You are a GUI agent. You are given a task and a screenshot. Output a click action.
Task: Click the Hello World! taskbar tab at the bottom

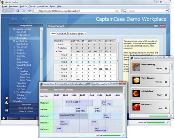point(14,119)
